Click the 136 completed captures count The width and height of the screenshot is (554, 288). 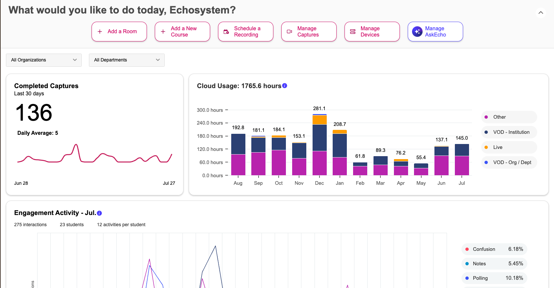pos(34,112)
